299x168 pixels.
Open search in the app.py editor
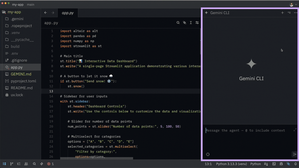click(178, 22)
